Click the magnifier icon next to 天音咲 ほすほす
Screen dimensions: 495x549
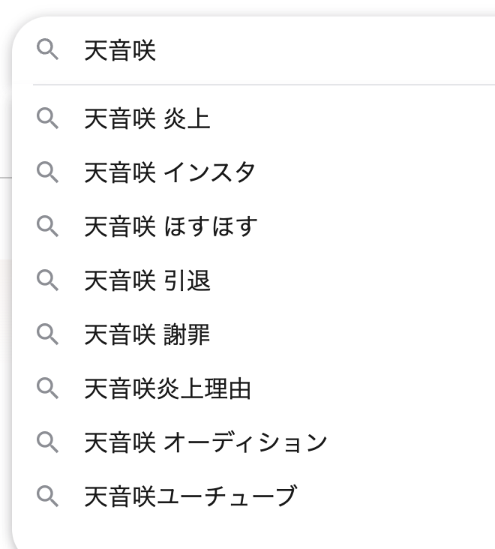47,226
